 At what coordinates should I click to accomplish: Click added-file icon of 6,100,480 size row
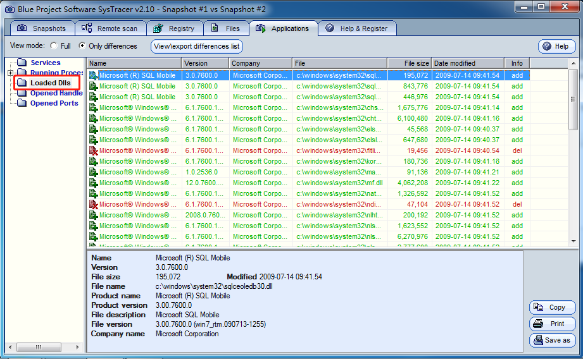coord(93,119)
